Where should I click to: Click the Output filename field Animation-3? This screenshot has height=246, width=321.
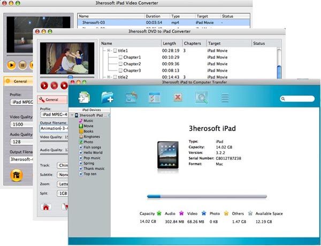(x=54, y=128)
